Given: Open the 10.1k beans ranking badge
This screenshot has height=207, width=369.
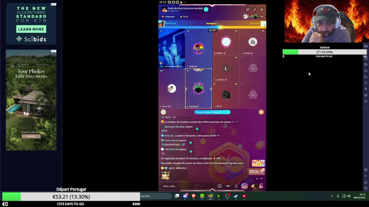Looking at the screenshot, I should coord(184,17).
